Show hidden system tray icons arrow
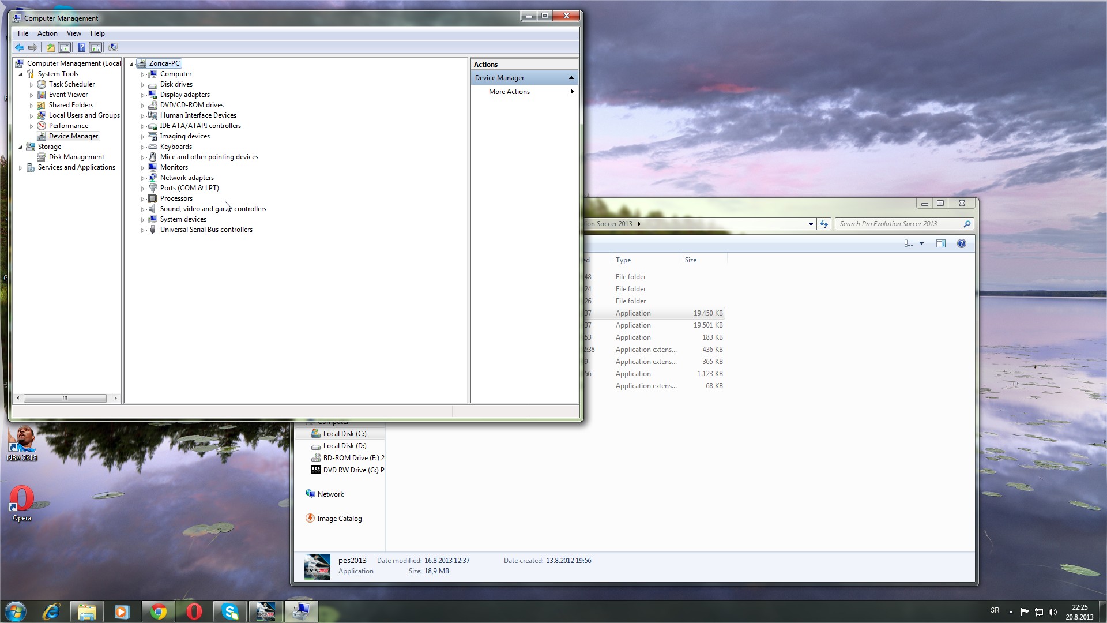The width and height of the screenshot is (1107, 623). point(1011,612)
